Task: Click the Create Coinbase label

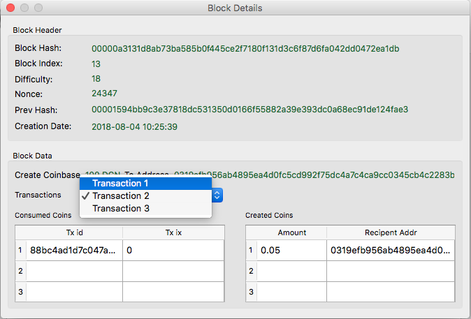Action: tap(48, 175)
